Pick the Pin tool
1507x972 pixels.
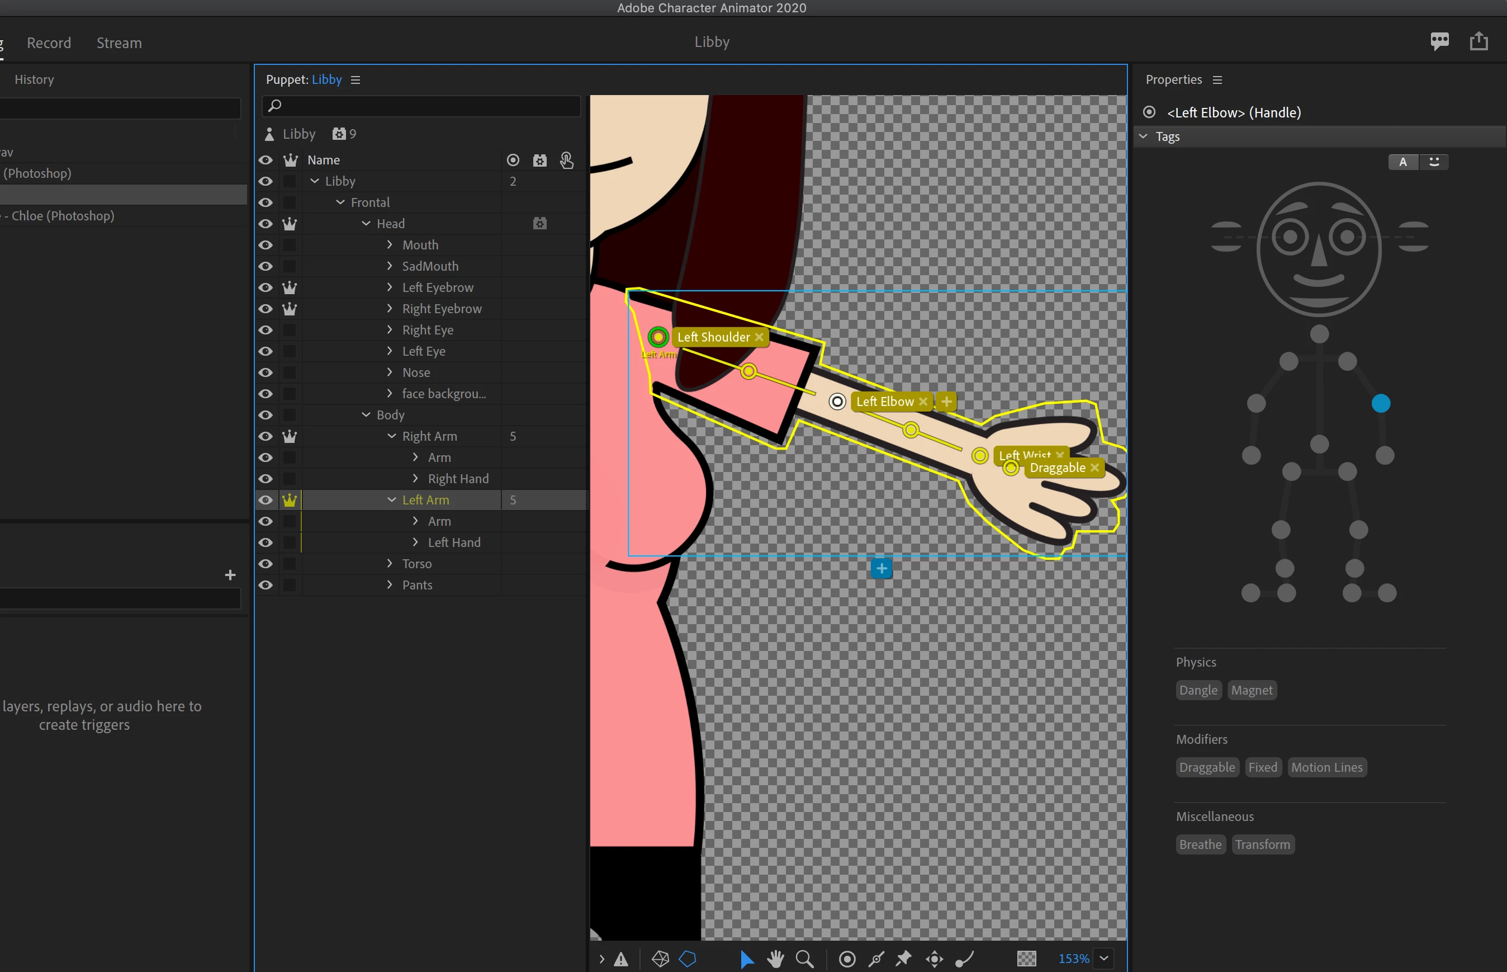pos(904,959)
